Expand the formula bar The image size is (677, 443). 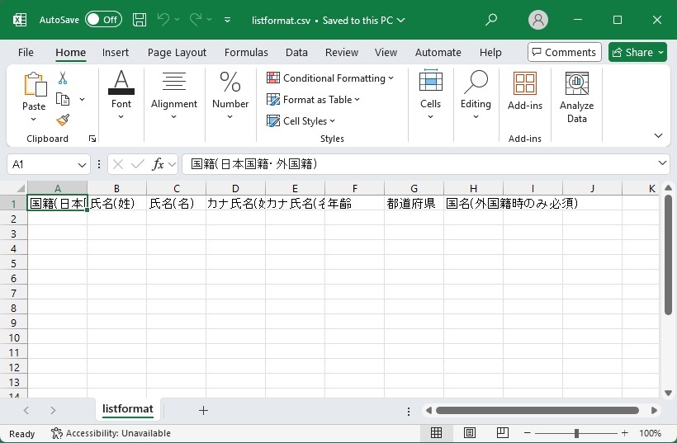[x=662, y=163]
